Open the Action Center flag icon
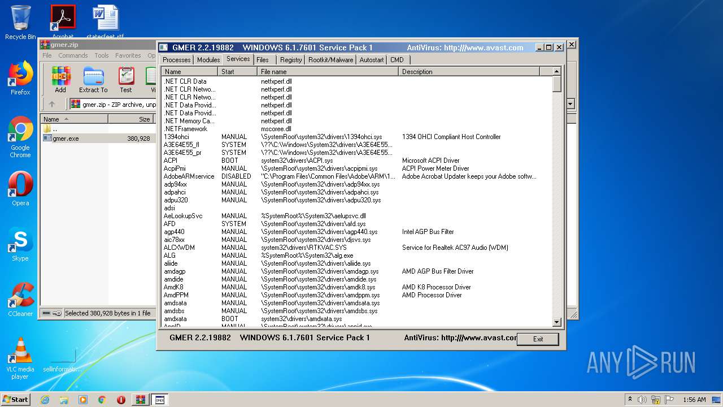Viewport: 723px width, 407px height. (x=669, y=400)
